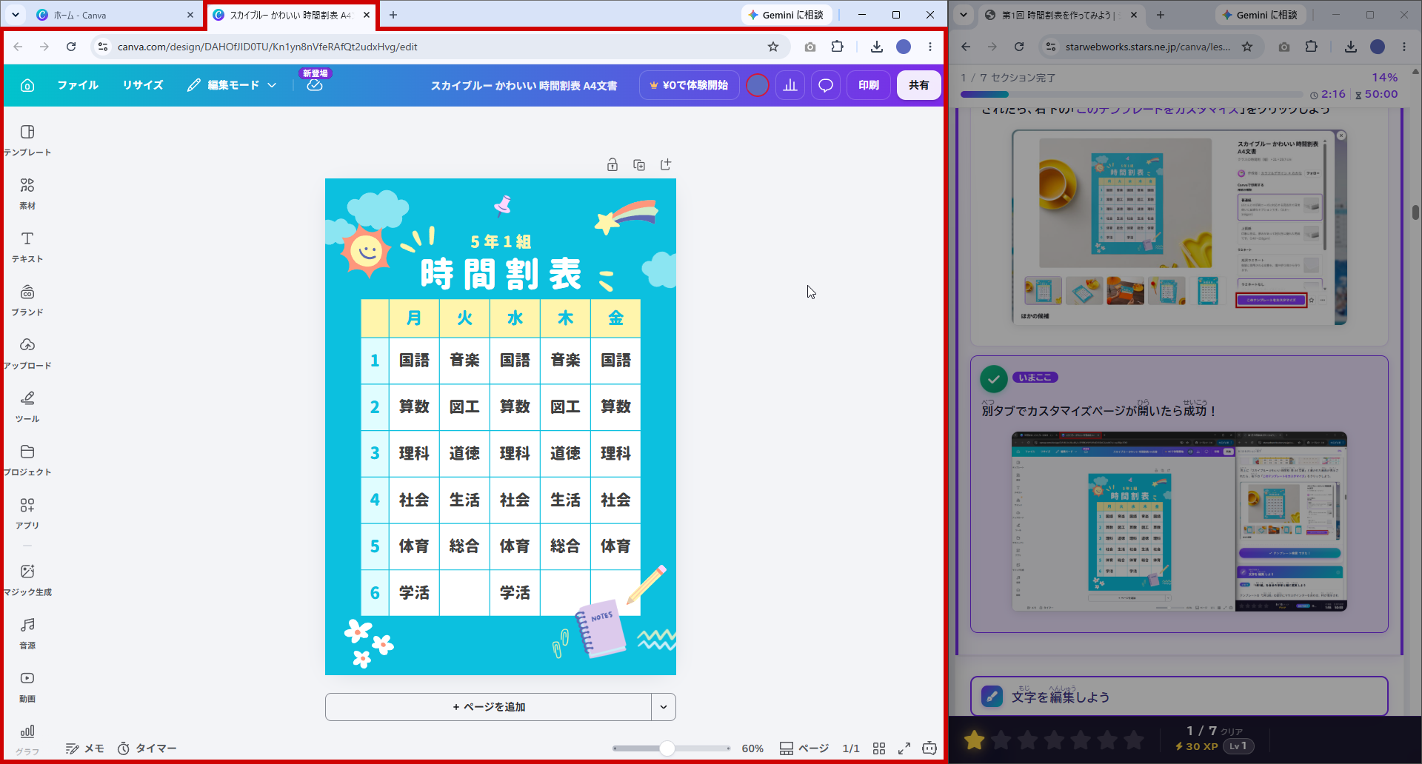The width and height of the screenshot is (1422, 764).
Task: Open the Chrome menu in the Canva window
Action: (930, 47)
